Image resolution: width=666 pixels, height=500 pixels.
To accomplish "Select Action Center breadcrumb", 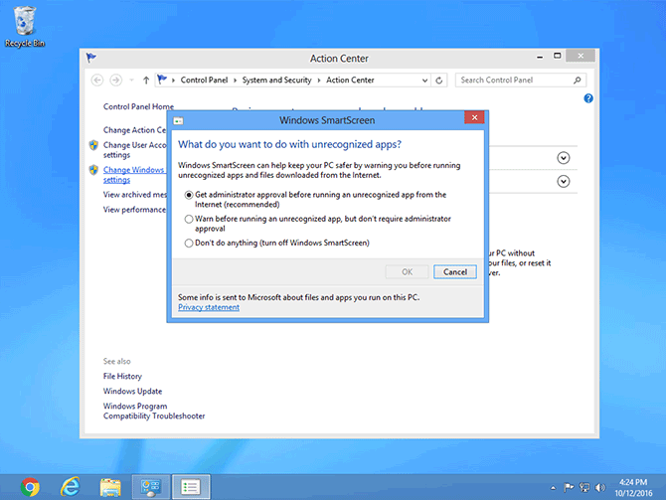I will (350, 80).
